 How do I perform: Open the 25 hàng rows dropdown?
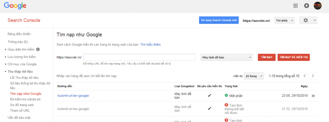point(254,76)
